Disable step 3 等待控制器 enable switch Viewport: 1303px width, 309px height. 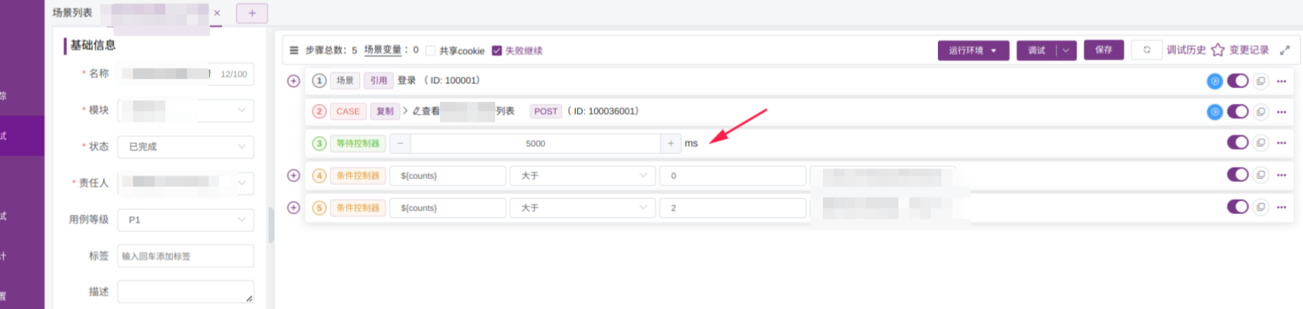[x=1238, y=142]
